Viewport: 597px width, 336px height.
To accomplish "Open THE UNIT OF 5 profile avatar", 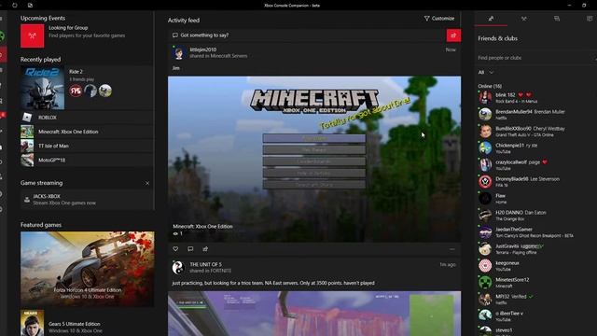I will pyautogui.click(x=178, y=268).
